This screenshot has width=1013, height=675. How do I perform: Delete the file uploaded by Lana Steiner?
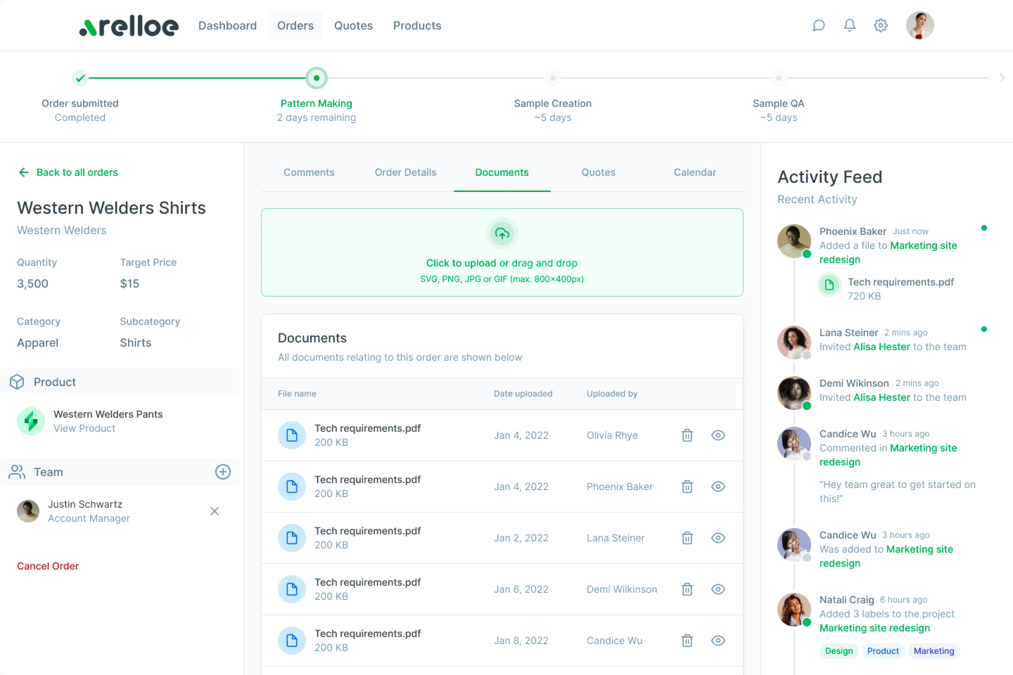pos(687,538)
